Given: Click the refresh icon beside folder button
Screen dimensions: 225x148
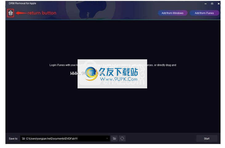Looking at the screenshot, I should pos(122,138).
